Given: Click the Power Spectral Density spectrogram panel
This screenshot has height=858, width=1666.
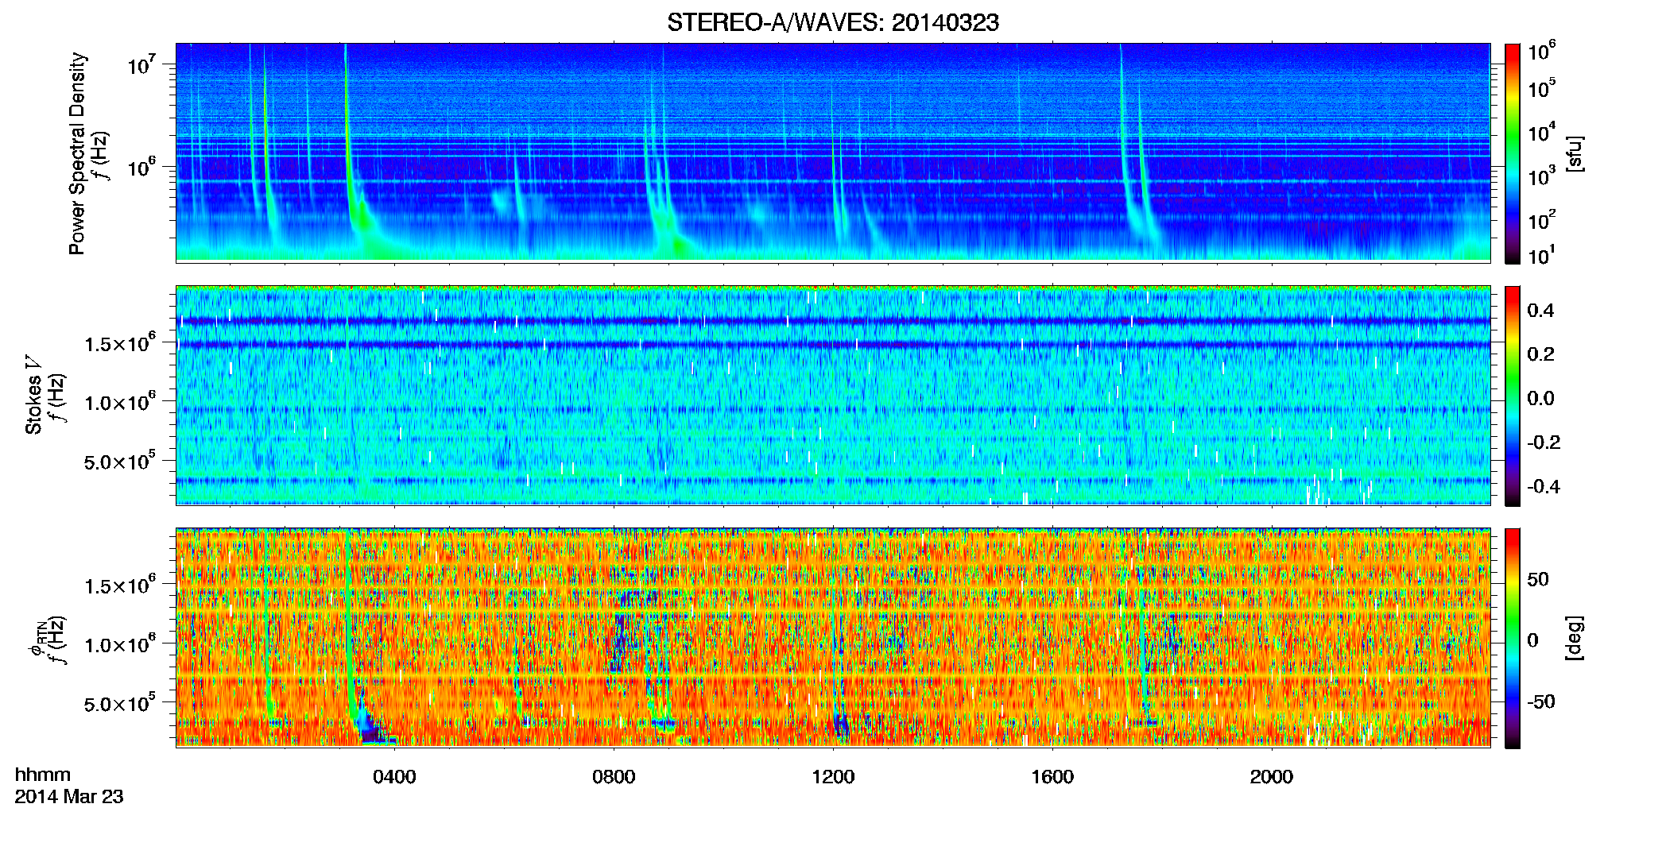Looking at the screenshot, I should [x=833, y=153].
